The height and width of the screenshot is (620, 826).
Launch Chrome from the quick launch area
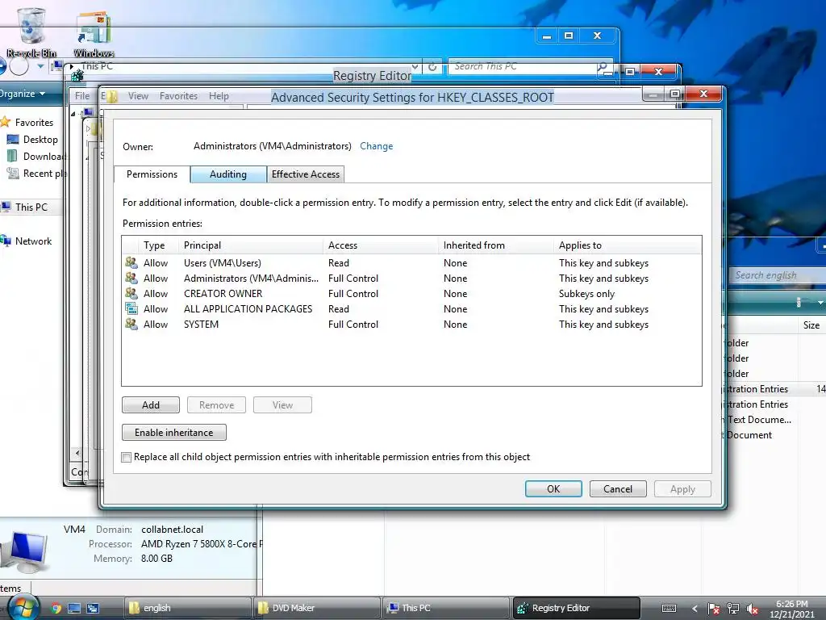click(56, 608)
